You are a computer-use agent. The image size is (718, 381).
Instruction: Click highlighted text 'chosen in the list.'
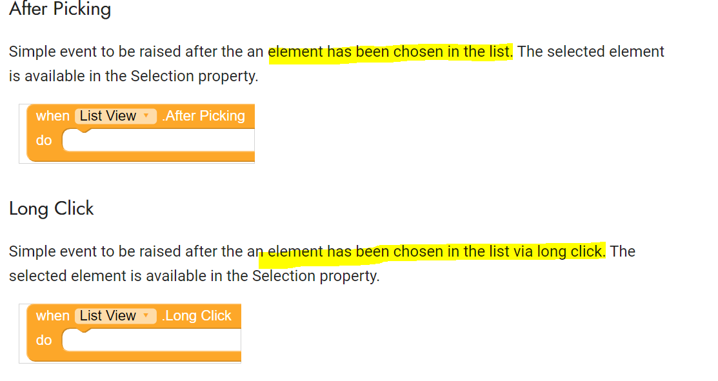453,52
